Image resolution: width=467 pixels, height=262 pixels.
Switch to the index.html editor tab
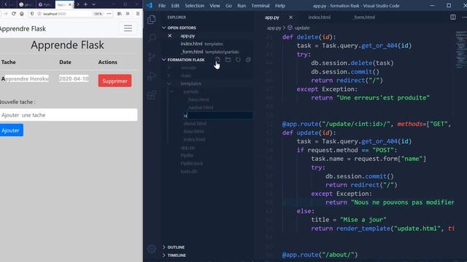[x=319, y=17]
